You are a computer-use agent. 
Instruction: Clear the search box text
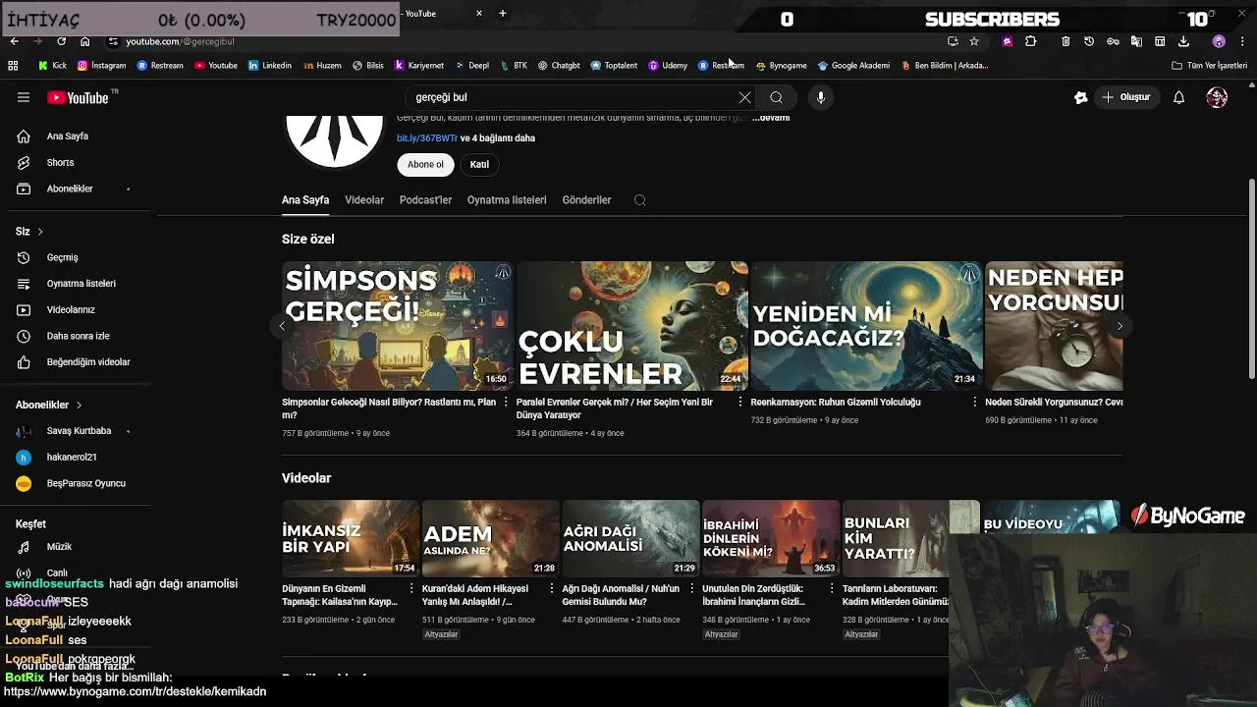pyautogui.click(x=744, y=97)
